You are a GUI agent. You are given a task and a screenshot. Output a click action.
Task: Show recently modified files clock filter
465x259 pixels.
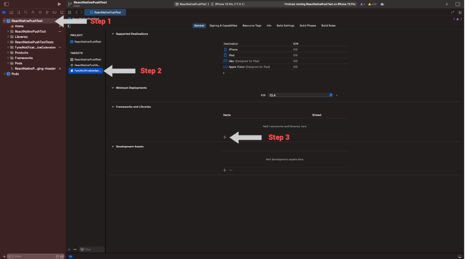pos(57,256)
